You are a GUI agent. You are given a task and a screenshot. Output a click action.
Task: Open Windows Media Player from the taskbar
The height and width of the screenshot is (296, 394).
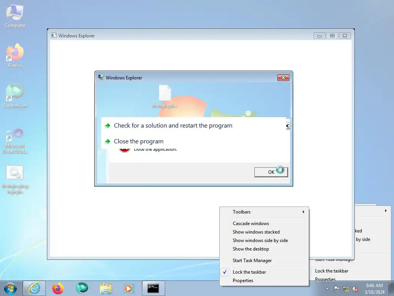[x=129, y=288]
